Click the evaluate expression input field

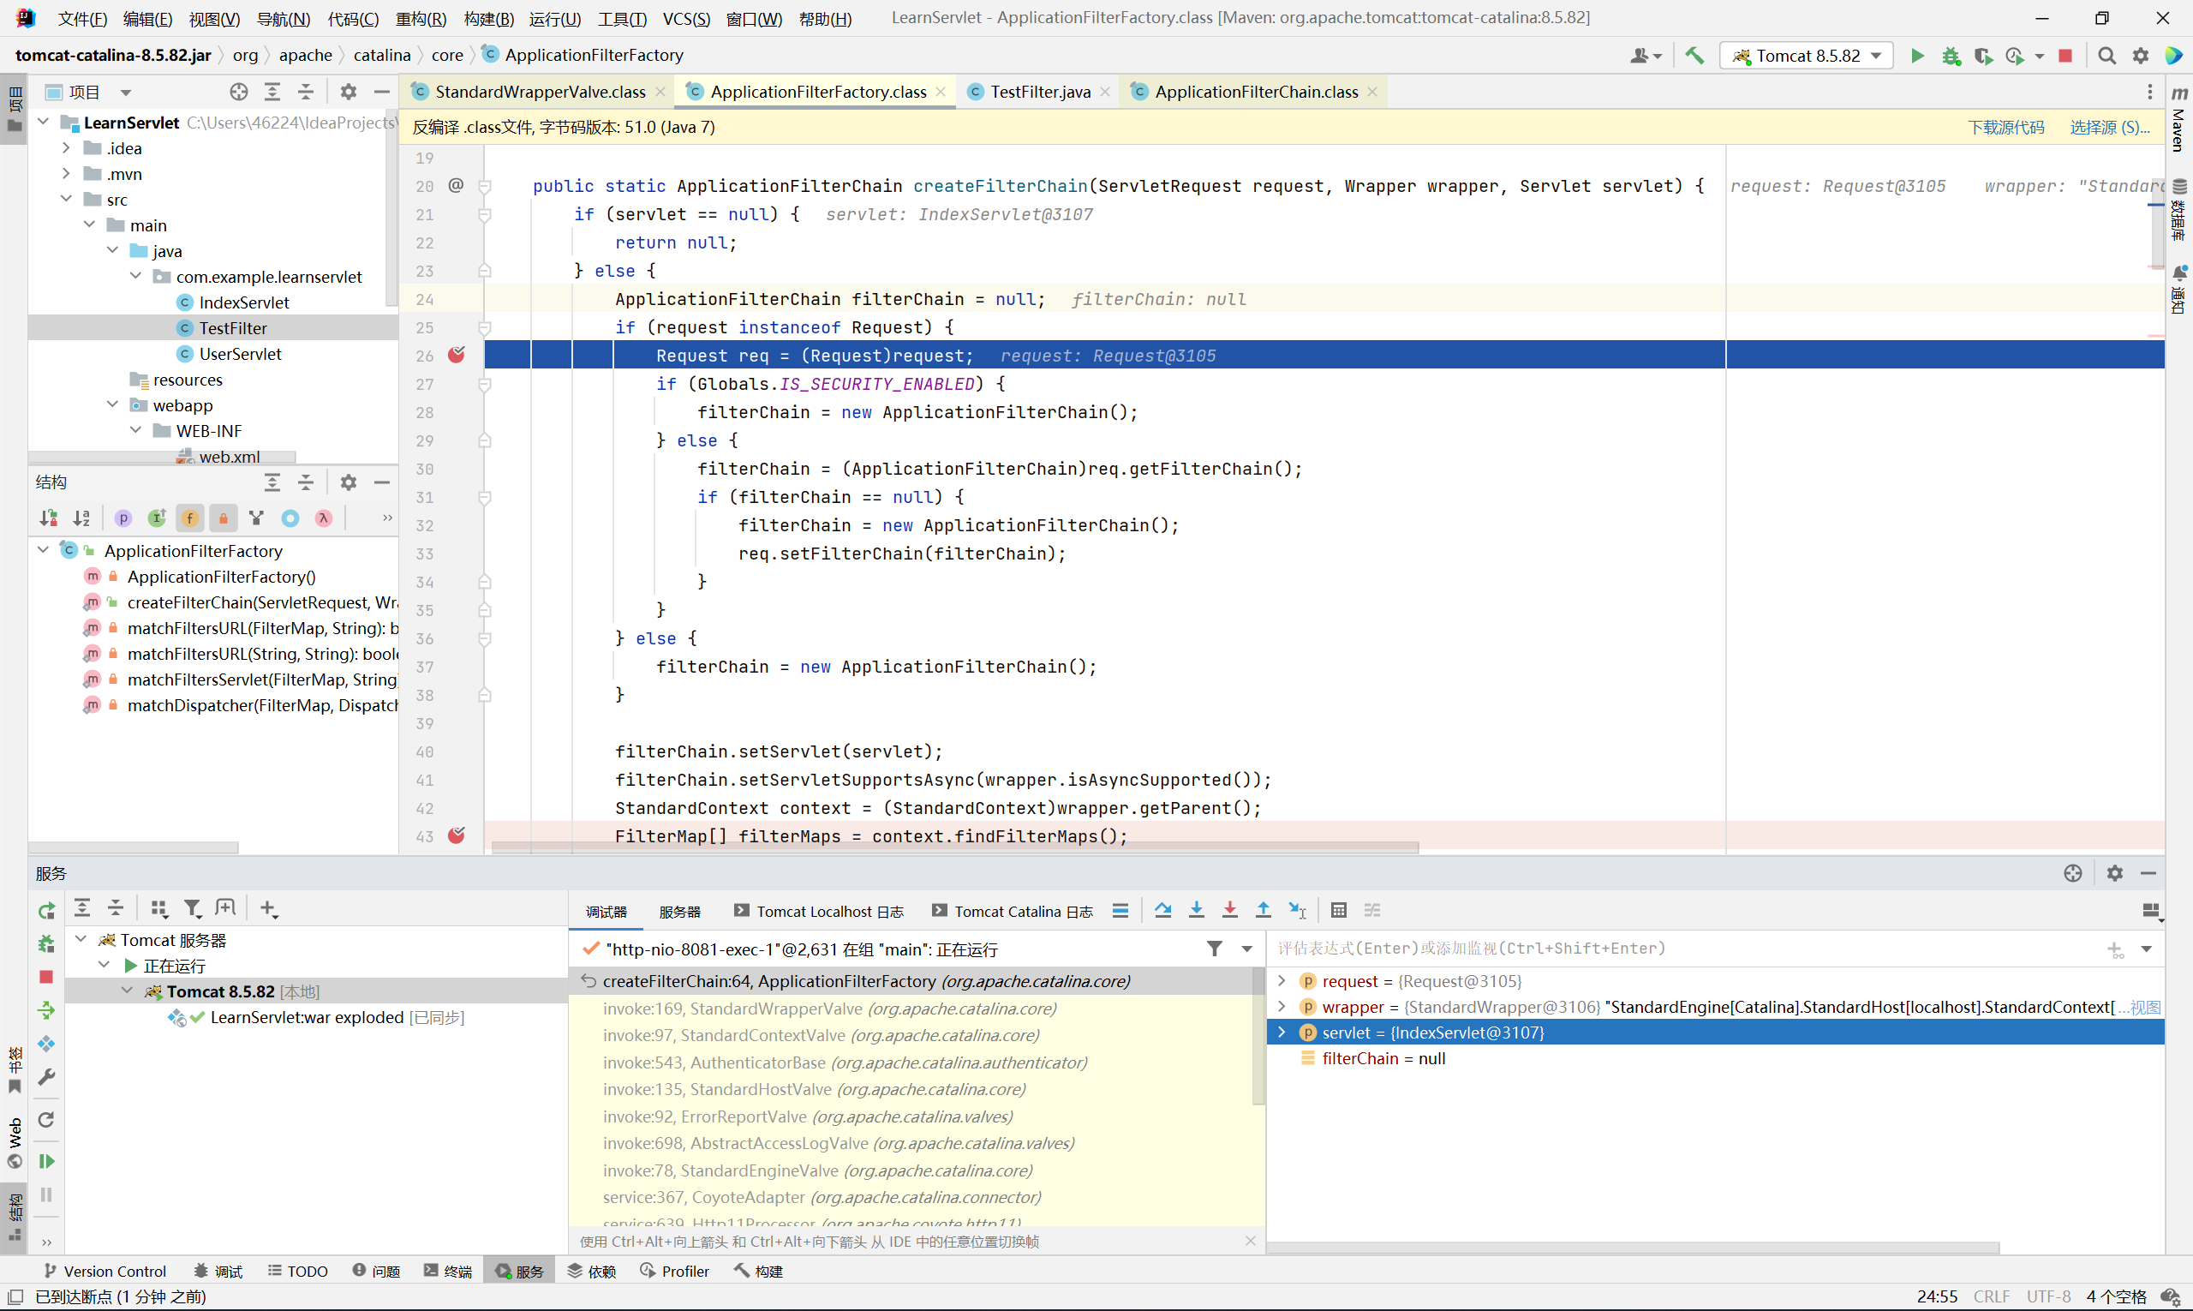click(1687, 948)
